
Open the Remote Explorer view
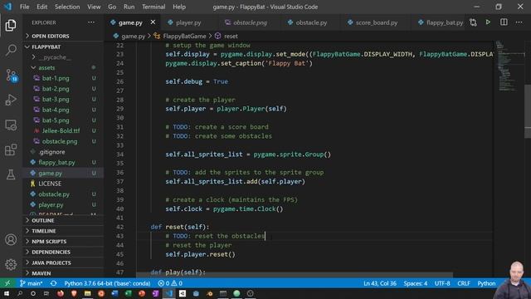click(x=11, y=125)
